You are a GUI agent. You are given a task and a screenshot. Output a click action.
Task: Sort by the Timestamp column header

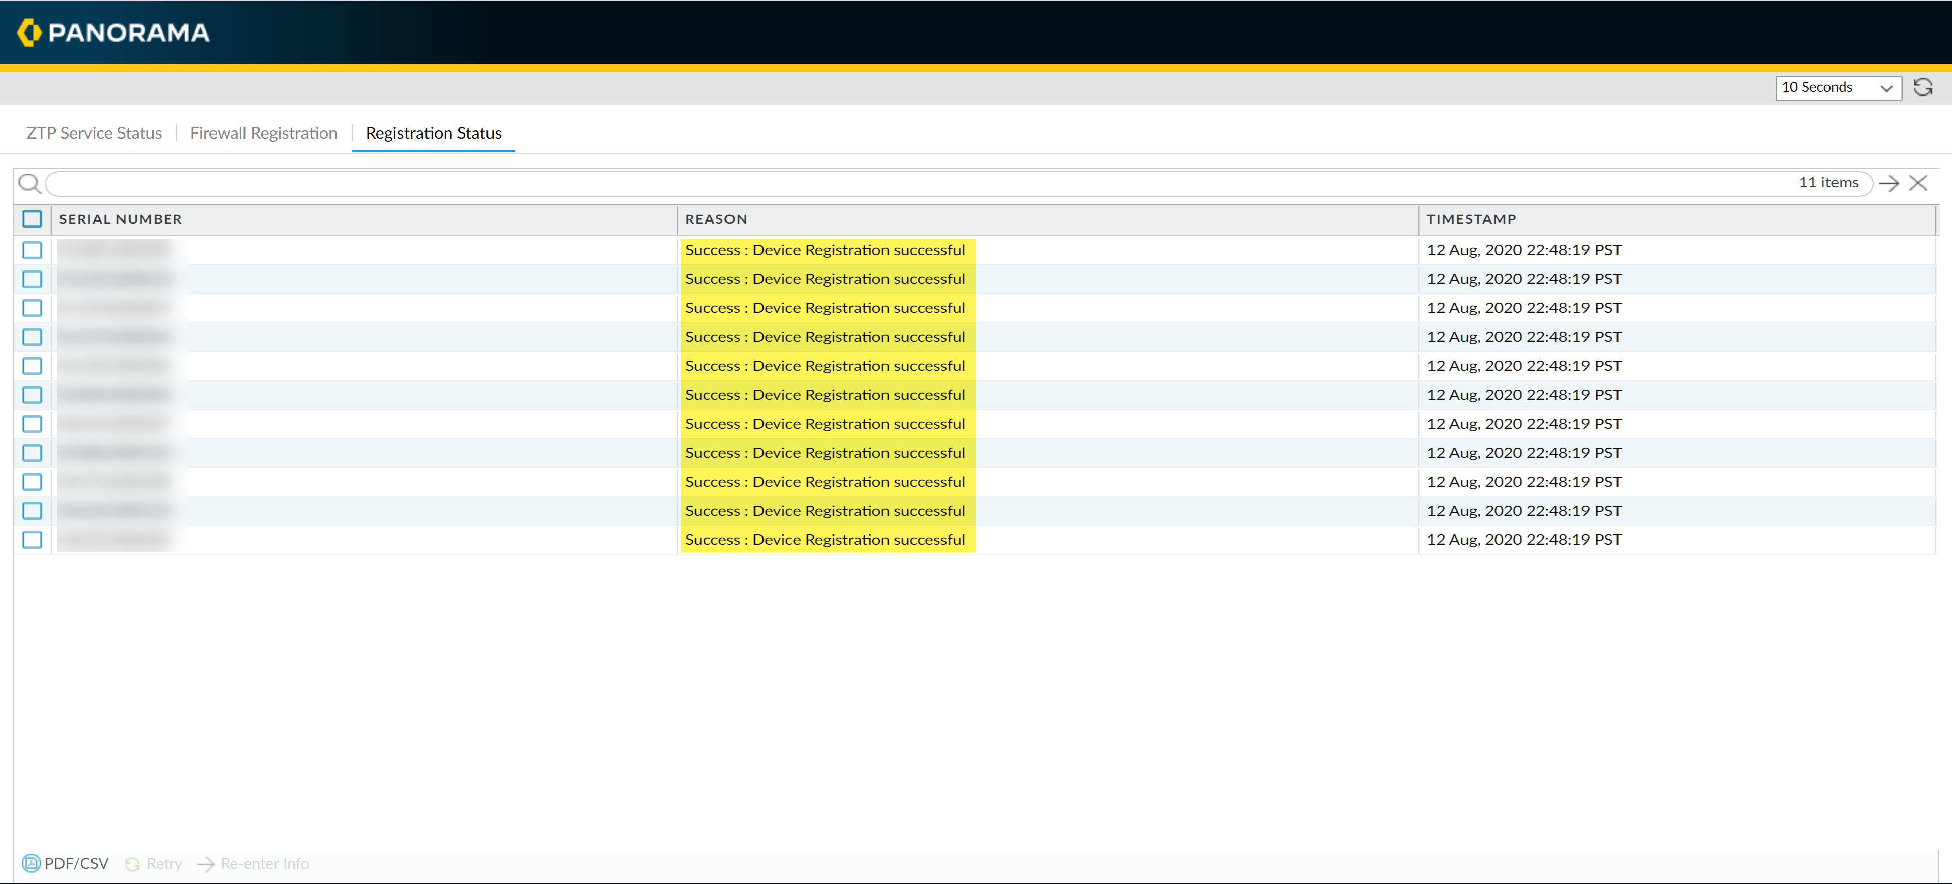tap(1471, 219)
